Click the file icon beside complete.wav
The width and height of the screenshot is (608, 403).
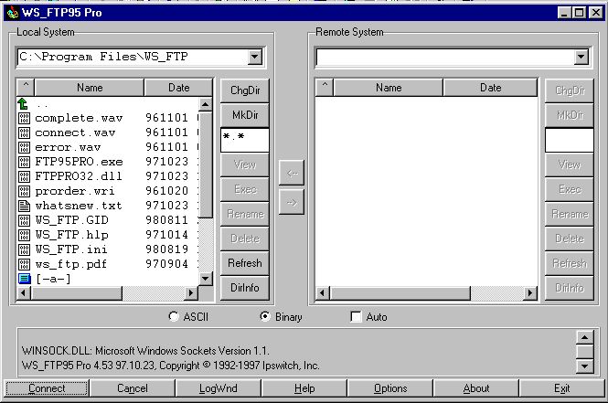[24, 118]
